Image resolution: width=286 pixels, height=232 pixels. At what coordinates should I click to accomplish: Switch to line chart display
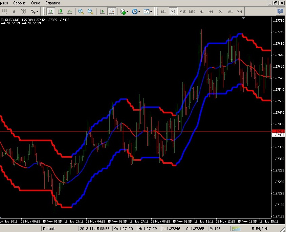(x=70, y=11)
